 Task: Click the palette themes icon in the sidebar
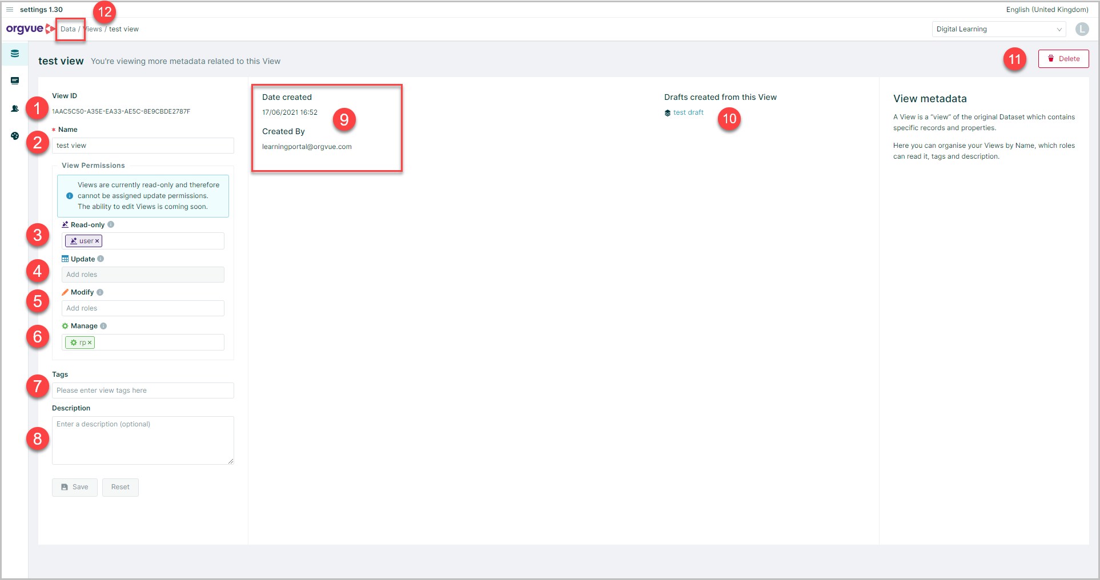14,136
